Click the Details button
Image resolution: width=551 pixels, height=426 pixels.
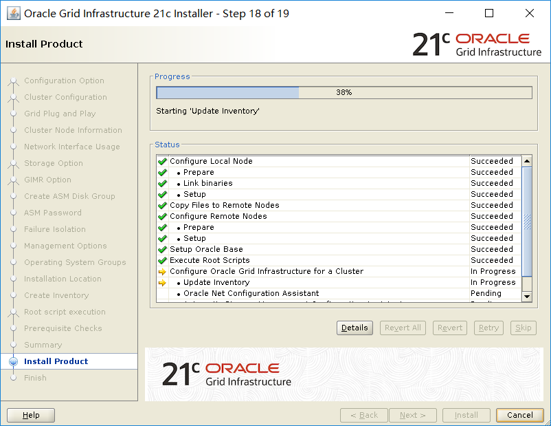tap(355, 328)
